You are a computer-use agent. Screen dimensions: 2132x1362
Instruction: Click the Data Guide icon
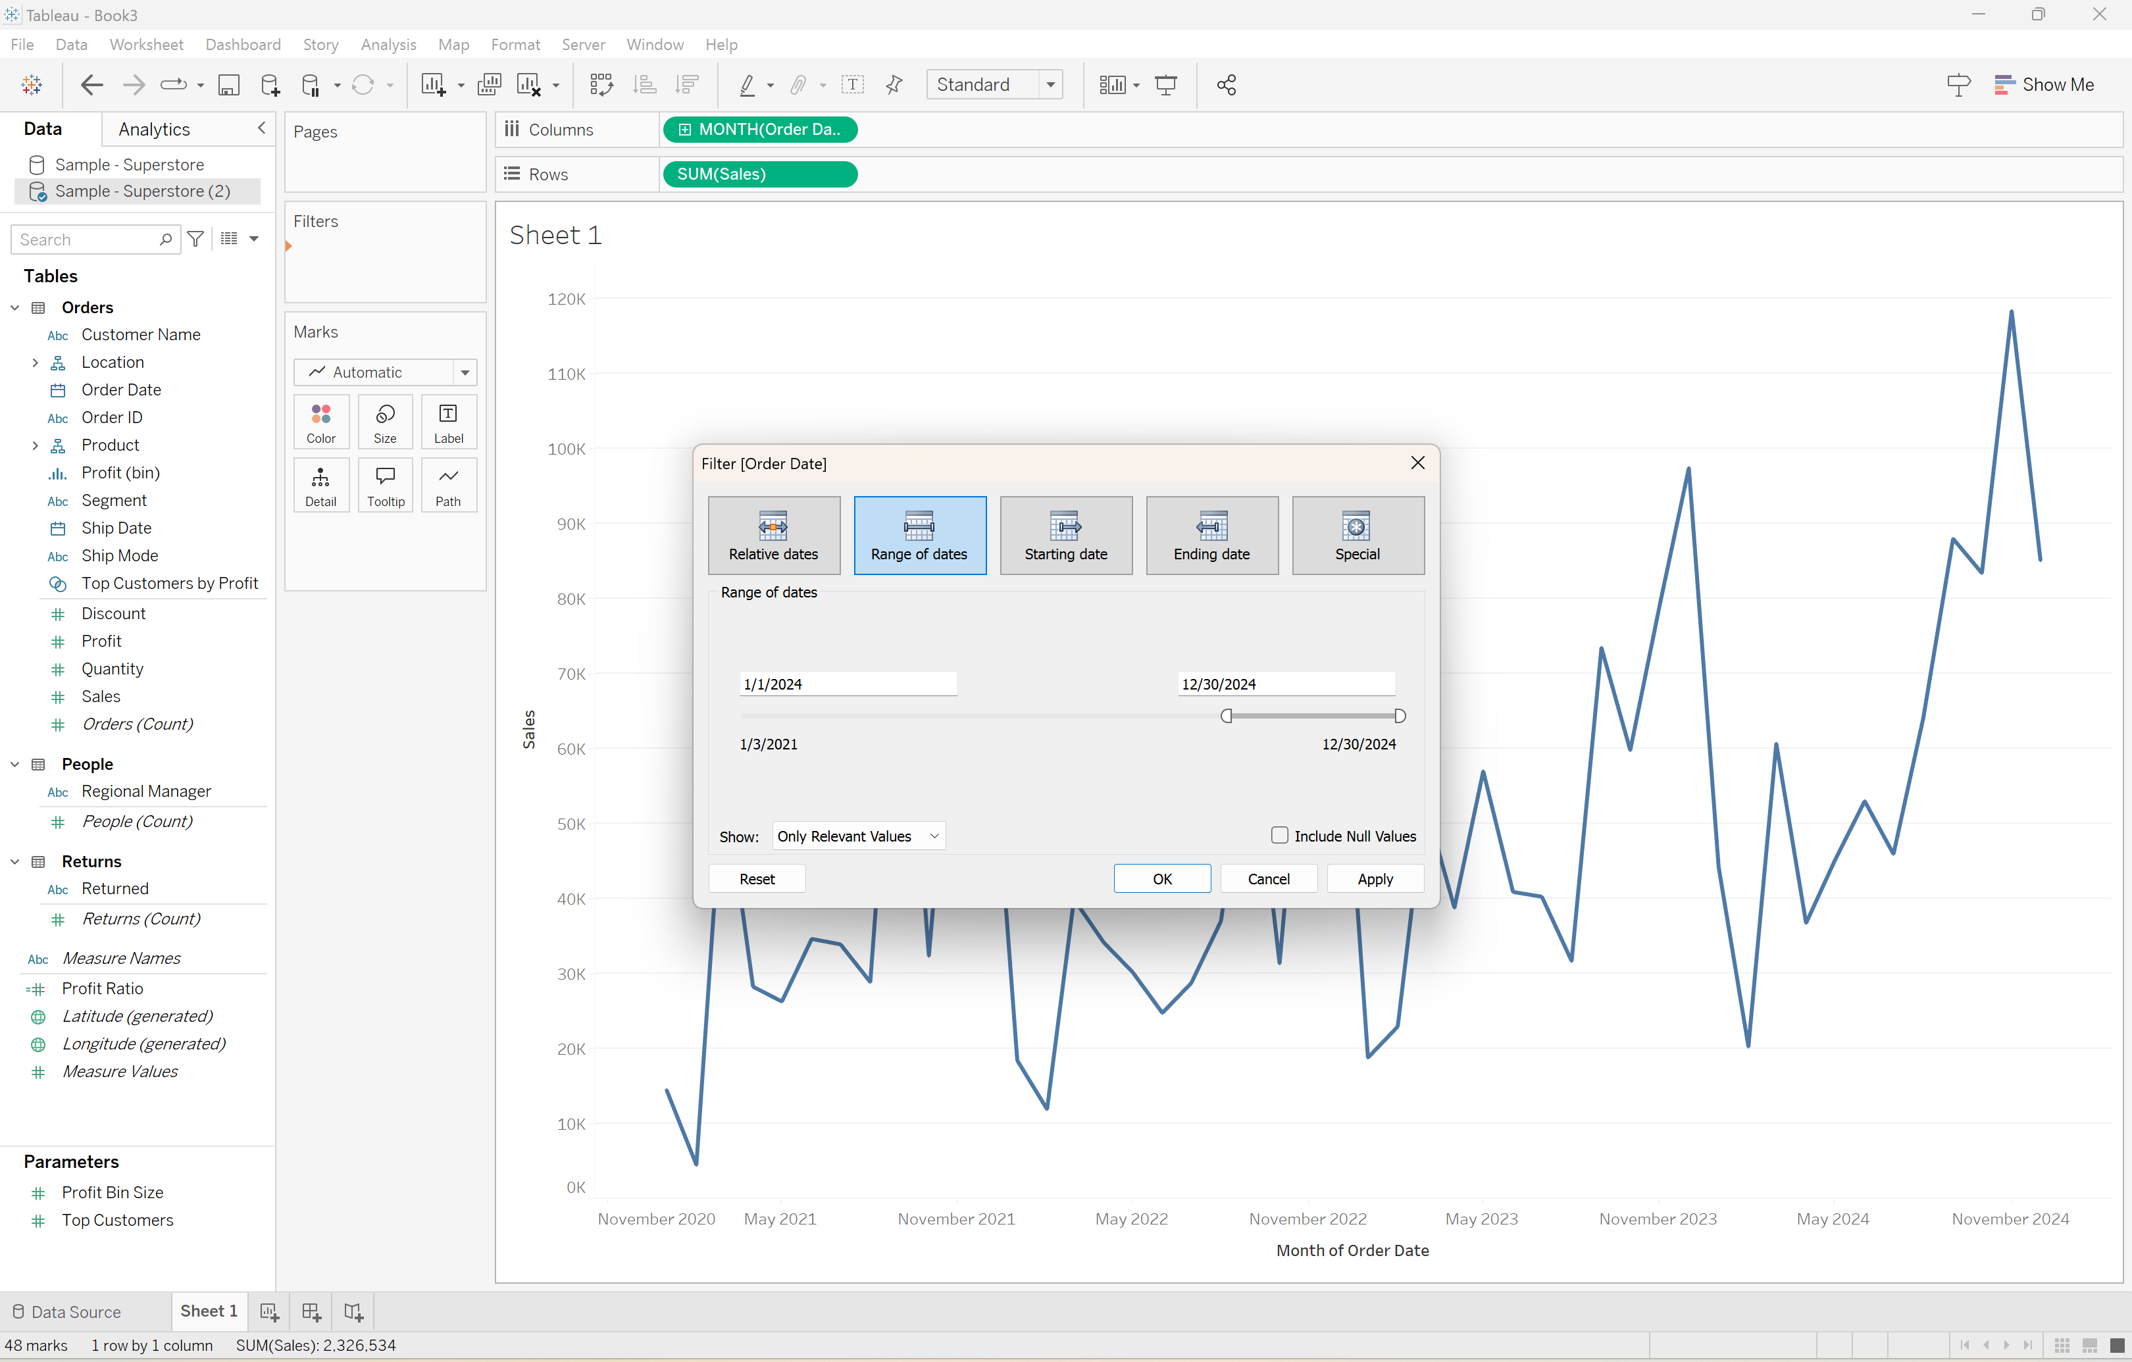point(1958,85)
